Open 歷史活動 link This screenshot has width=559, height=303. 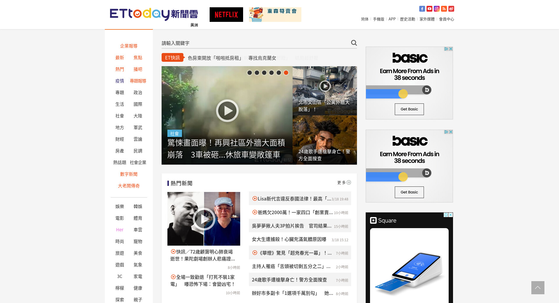pos(408,19)
